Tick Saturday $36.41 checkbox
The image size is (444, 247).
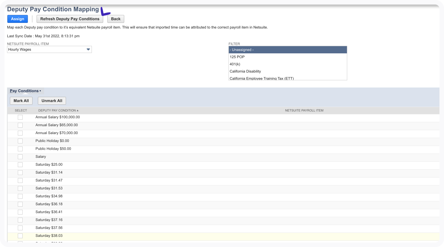point(20,212)
